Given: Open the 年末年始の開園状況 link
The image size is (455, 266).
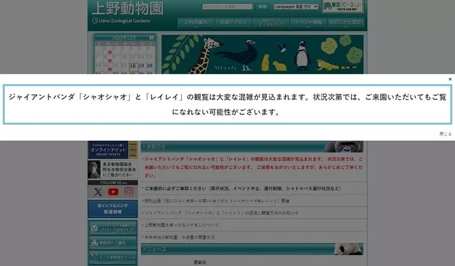Looking at the screenshot, I should point(179,237).
